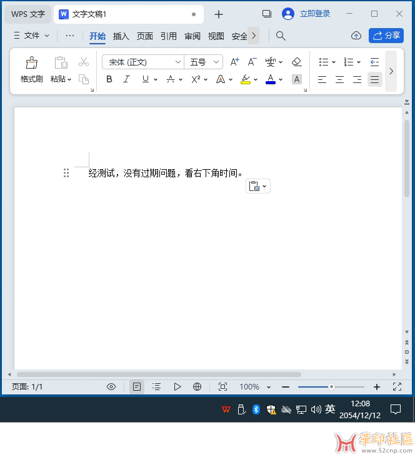This screenshot has height=455, width=415.
Task: Enter full screen mode icon
Action: (397, 387)
